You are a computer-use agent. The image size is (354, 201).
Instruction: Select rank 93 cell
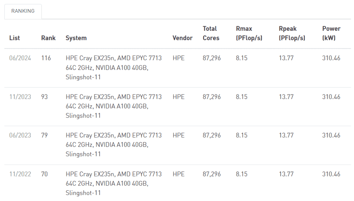coord(45,97)
